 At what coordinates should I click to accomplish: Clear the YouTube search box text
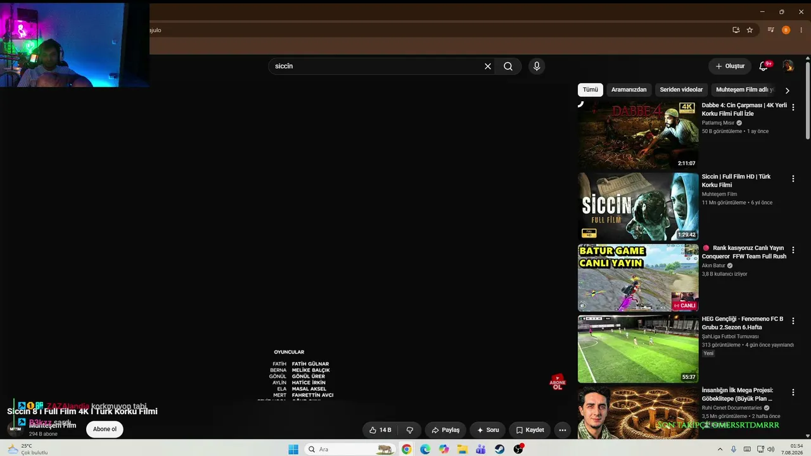click(488, 66)
